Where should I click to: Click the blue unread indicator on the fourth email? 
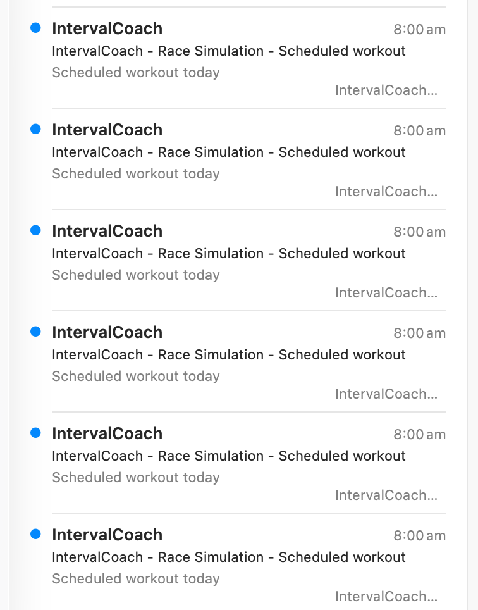pos(35,332)
